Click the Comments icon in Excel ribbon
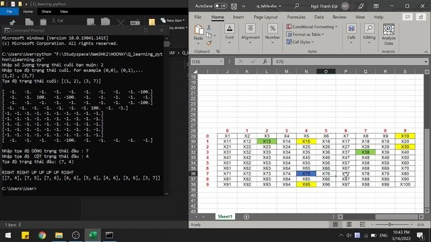 [x=407, y=17]
